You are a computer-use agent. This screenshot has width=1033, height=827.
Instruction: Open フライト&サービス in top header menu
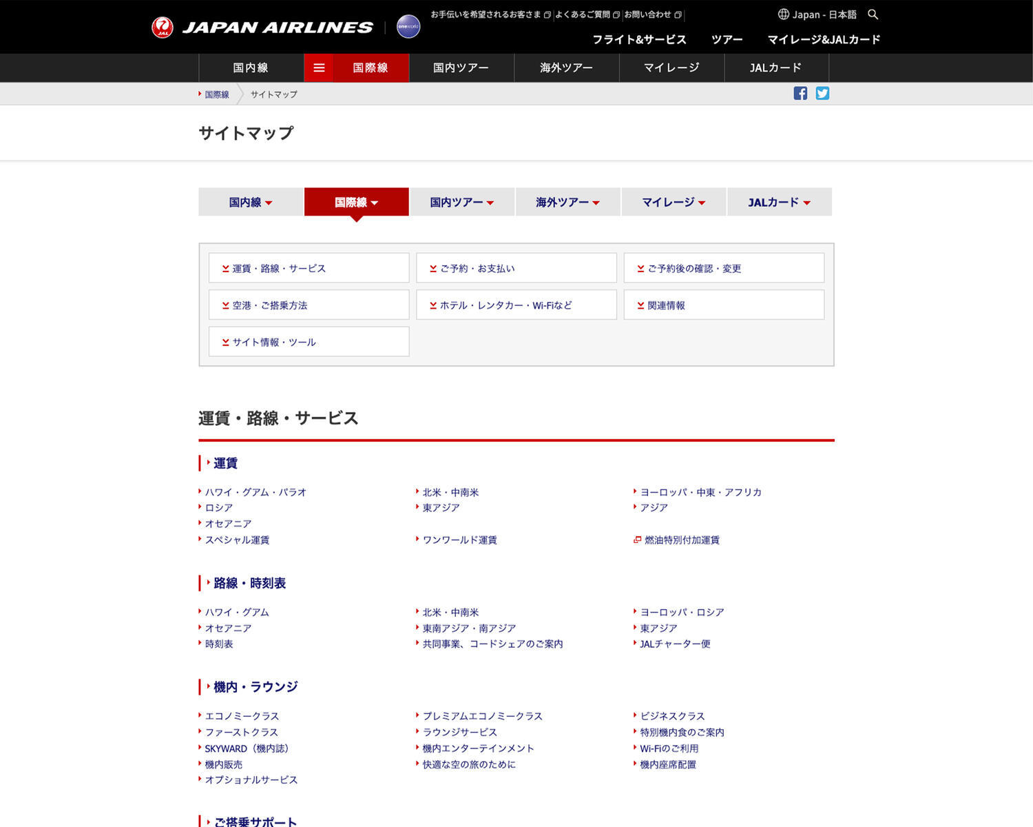point(639,40)
